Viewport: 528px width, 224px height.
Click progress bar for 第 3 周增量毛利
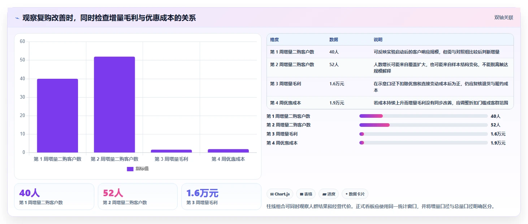click(424, 134)
